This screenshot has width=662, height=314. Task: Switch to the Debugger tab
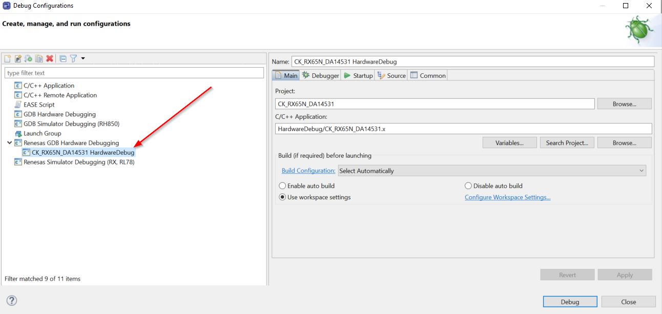321,75
